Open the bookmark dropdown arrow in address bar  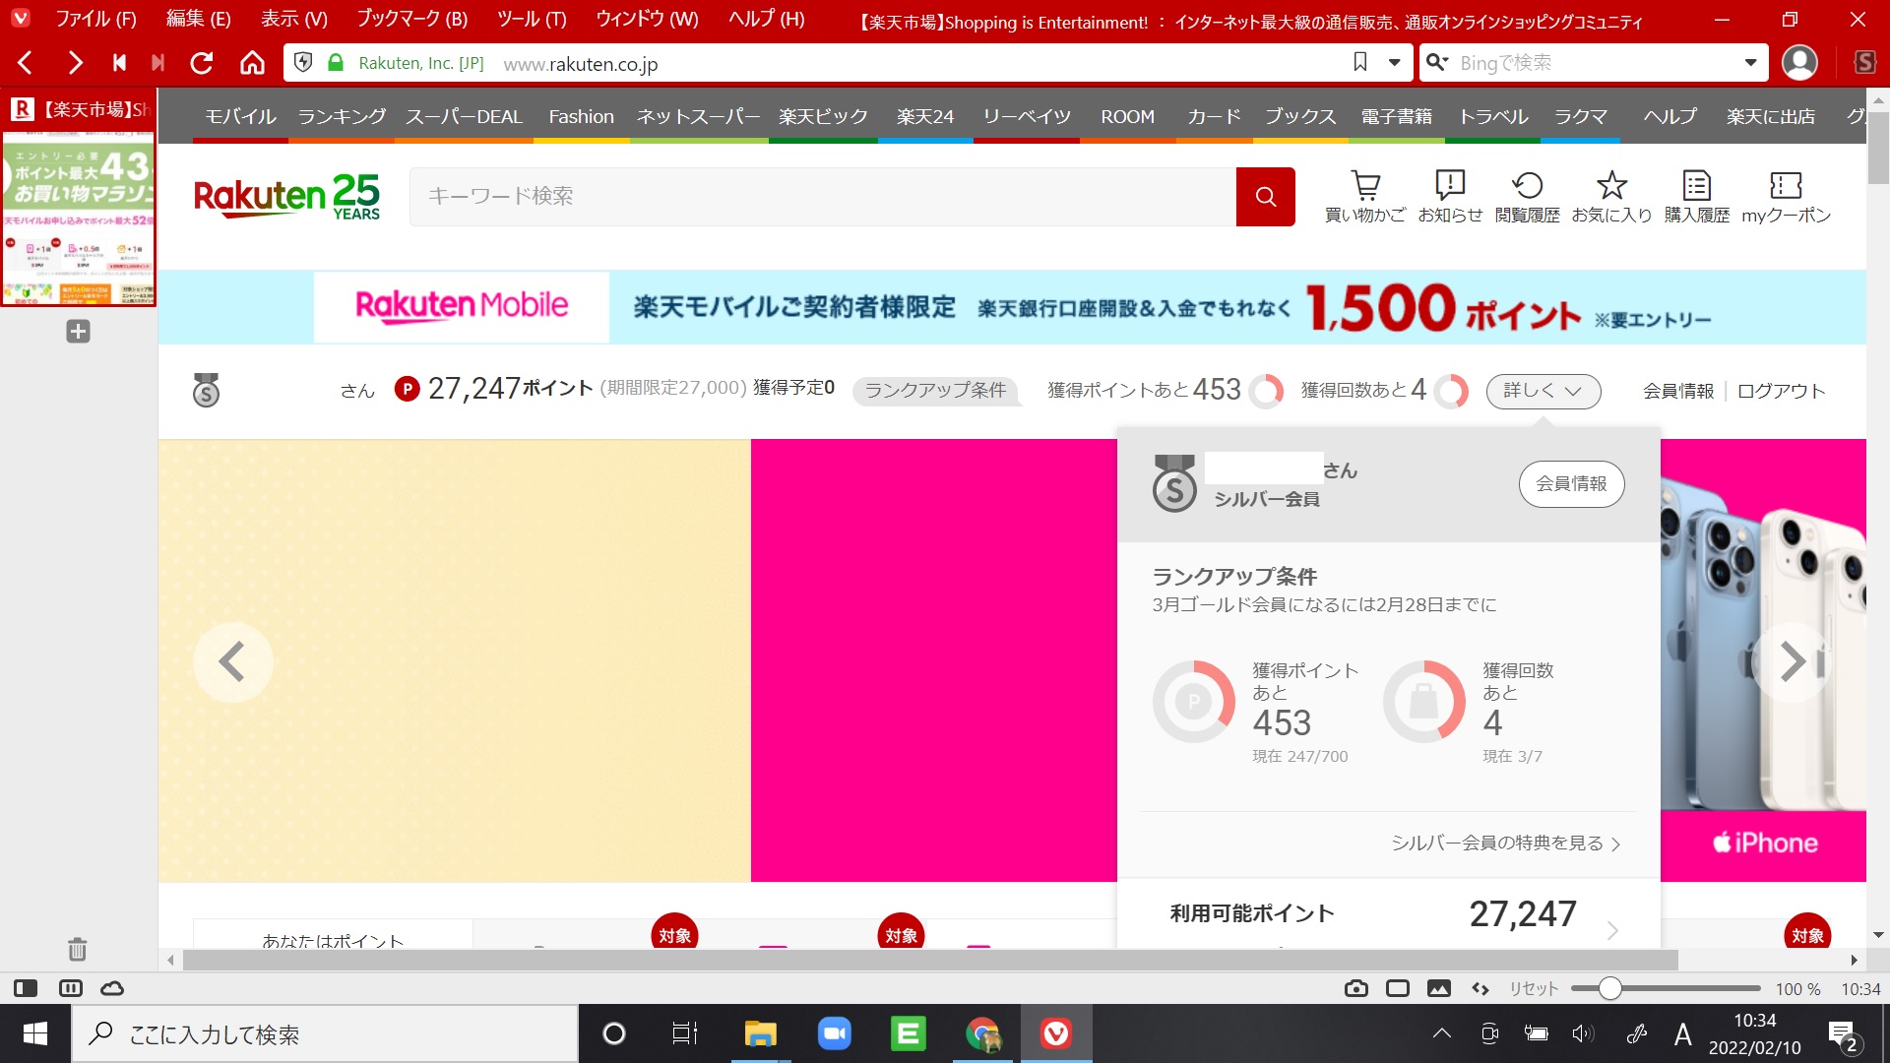coord(1394,63)
